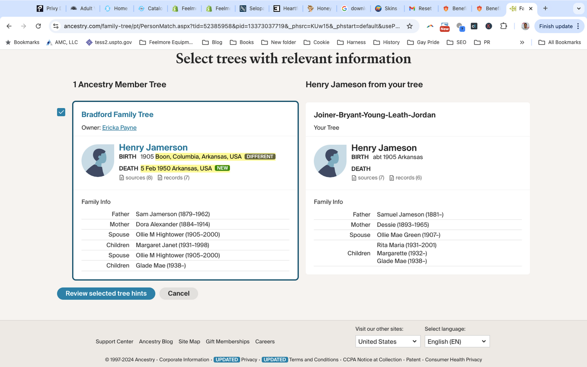Open the Harness bookmark folder

351,42
